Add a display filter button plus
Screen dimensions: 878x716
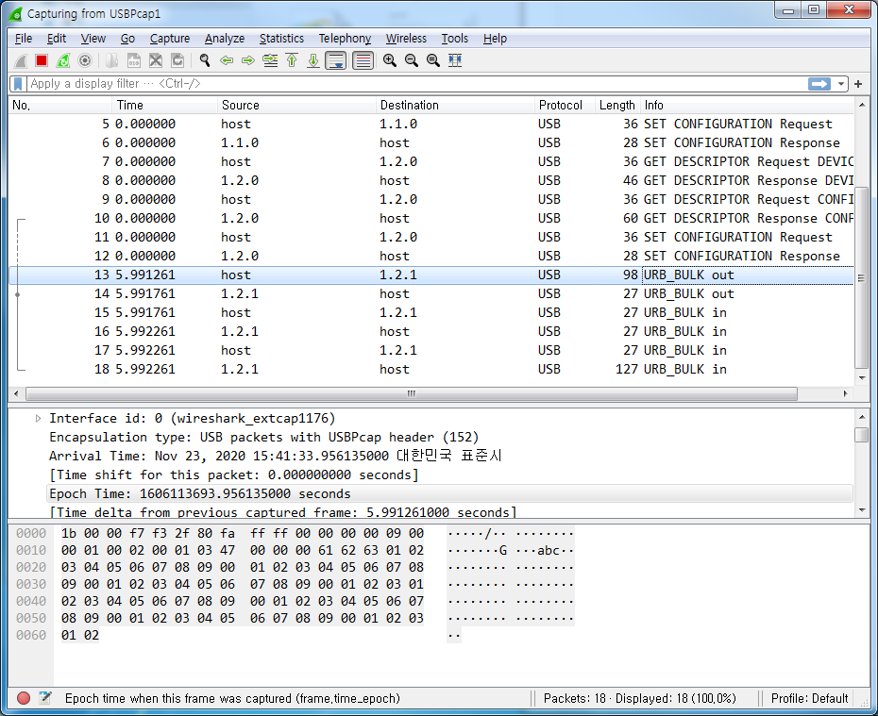(x=858, y=84)
